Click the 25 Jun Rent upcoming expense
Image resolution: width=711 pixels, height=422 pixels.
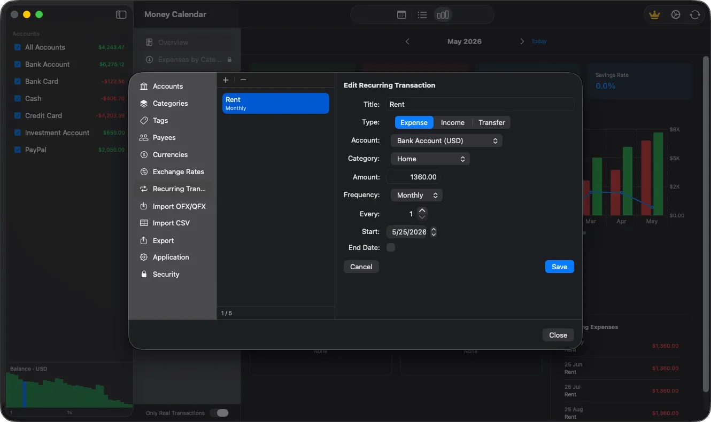[x=622, y=368]
